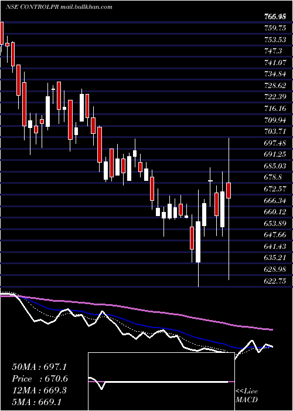Select the 653.89 price axis label

click(x=275, y=223)
